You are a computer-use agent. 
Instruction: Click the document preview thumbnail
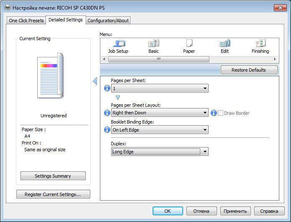(51, 76)
